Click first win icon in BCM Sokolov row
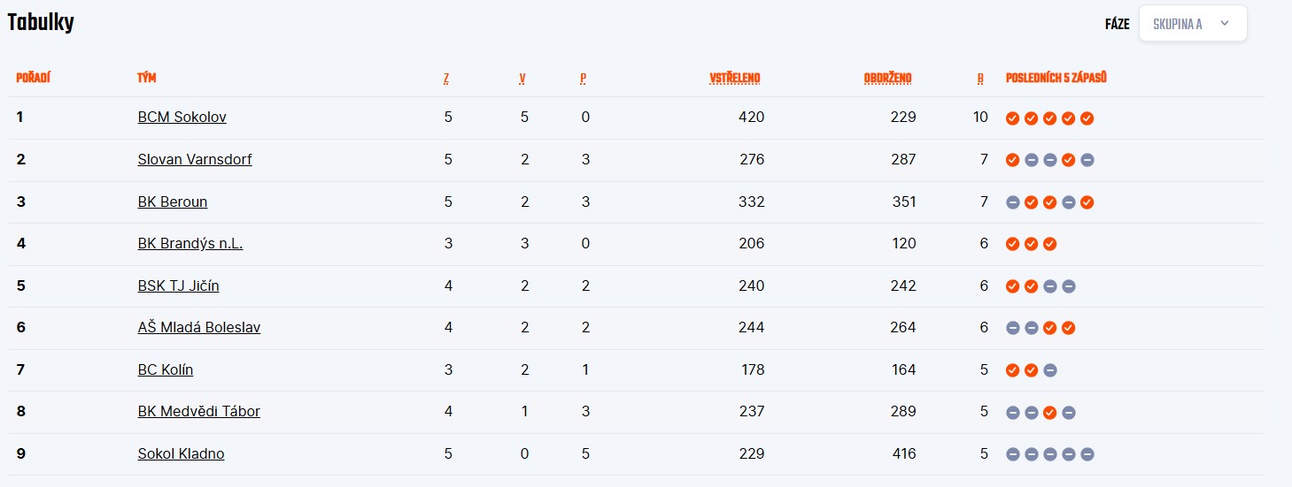 [x=1012, y=118]
